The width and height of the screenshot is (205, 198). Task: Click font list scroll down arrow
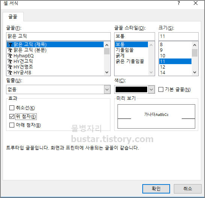tap(107, 72)
